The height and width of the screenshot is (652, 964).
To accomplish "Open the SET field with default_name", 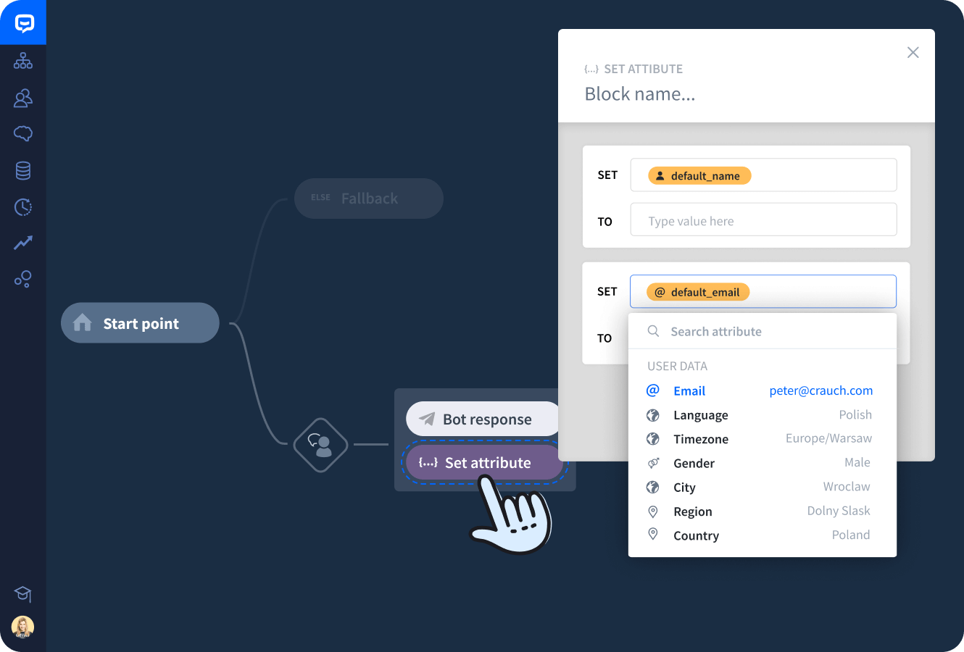I will (763, 175).
